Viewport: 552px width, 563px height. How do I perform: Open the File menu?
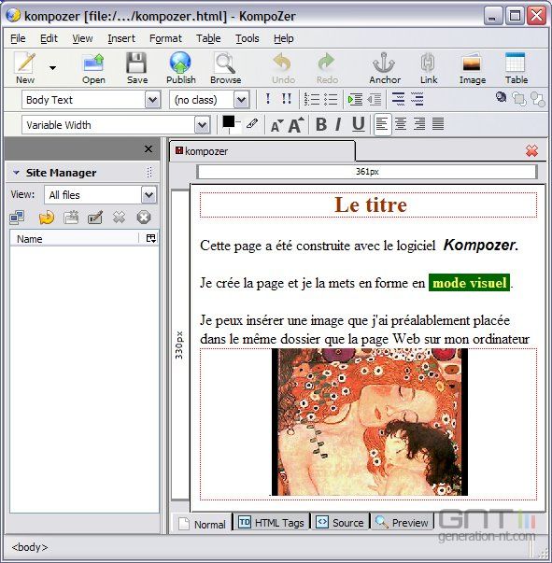[x=18, y=38]
